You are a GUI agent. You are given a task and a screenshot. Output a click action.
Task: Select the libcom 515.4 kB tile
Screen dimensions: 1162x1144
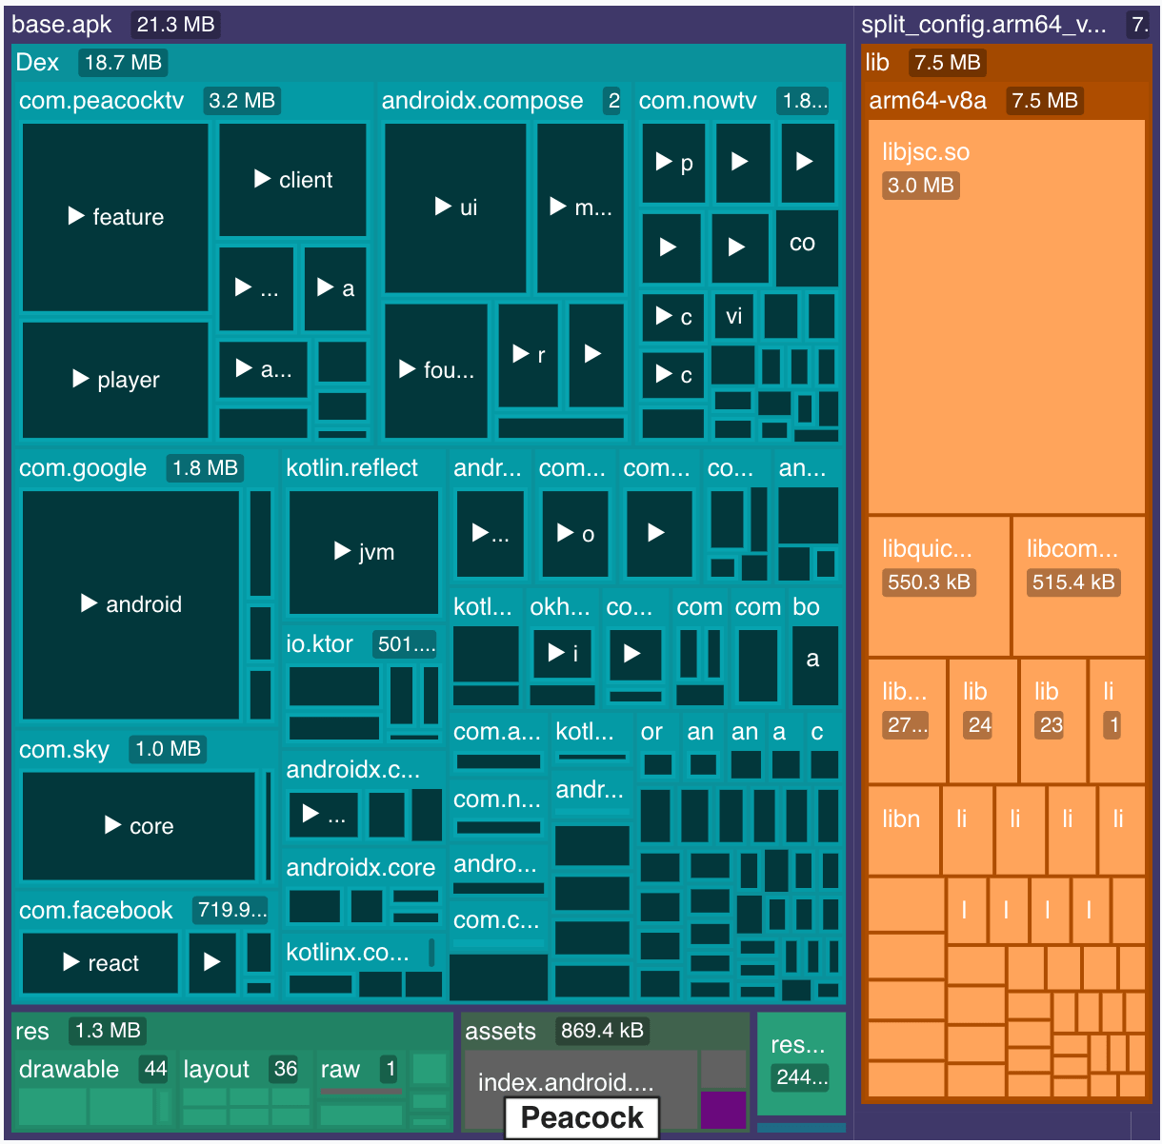(1077, 585)
